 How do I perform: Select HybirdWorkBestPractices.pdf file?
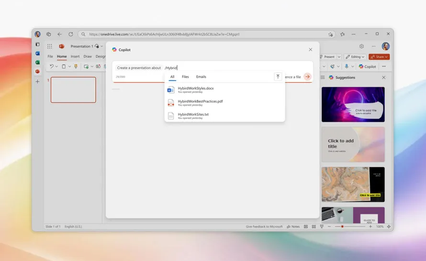224,103
